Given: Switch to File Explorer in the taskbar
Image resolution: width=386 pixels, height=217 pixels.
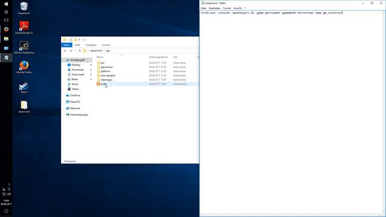Looking at the screenshot, I should pyautogui.click(x=6, y=39).
